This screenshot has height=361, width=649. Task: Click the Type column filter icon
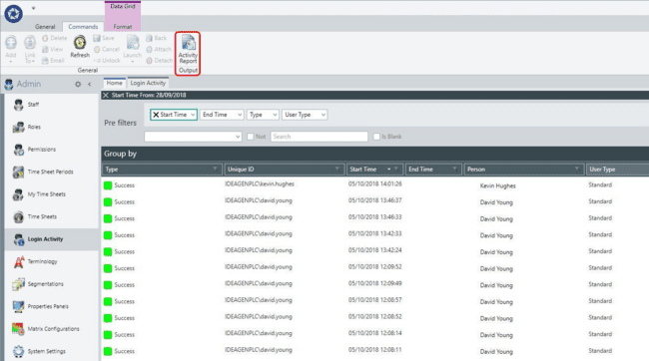[216, 170]
